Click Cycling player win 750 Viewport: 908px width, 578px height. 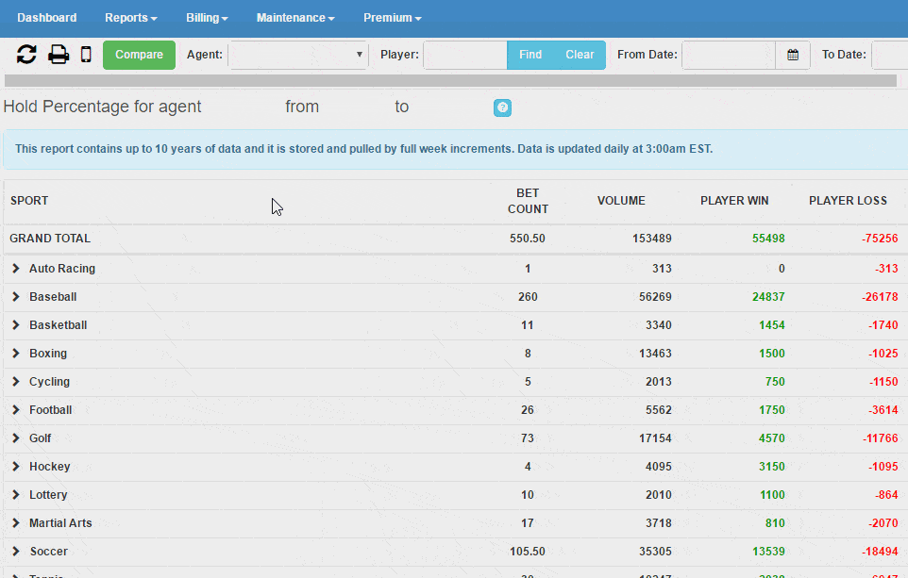coord(775,381)
